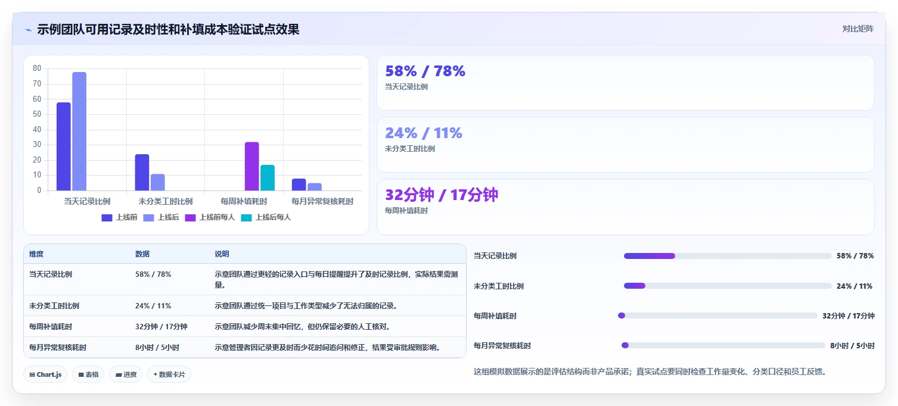Click the 说明 table column header
The height and width of the screenshot is (406, 898).
click(x=222, y=254)
